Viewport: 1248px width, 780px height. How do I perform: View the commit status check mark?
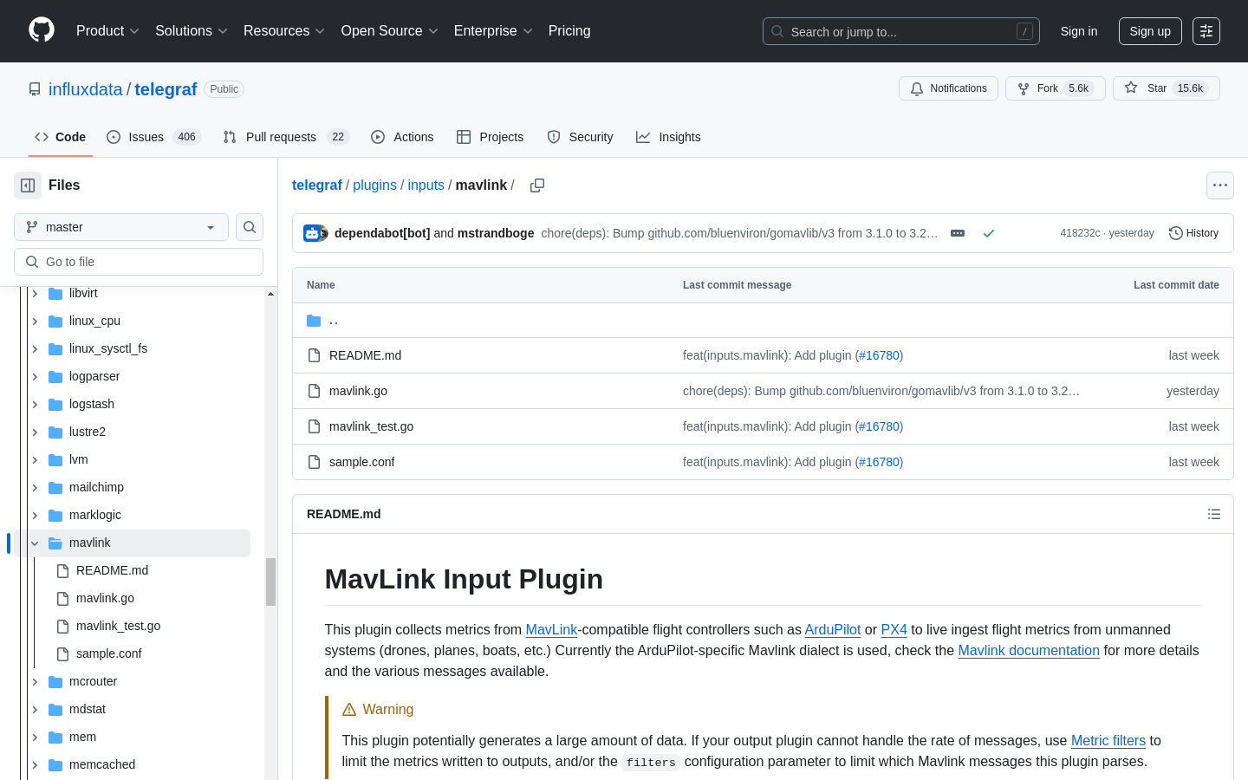989,233
